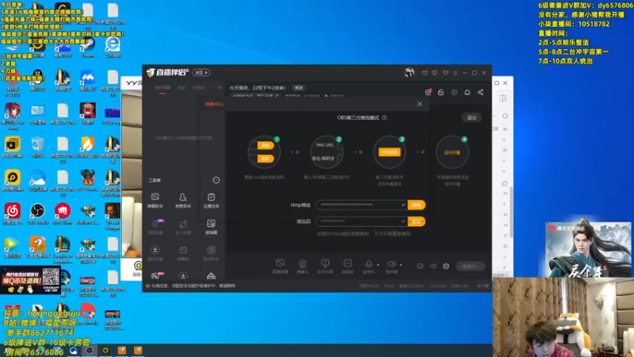Open settings via the gear icon
The height and width of the screenshot is (357, 634).
(446, 267)
